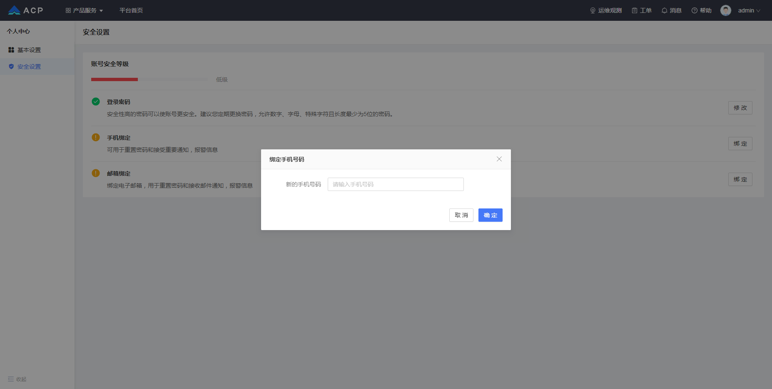Click the 绑定手机号码 dialog title
772x389 pixels.
click(287, 159)
